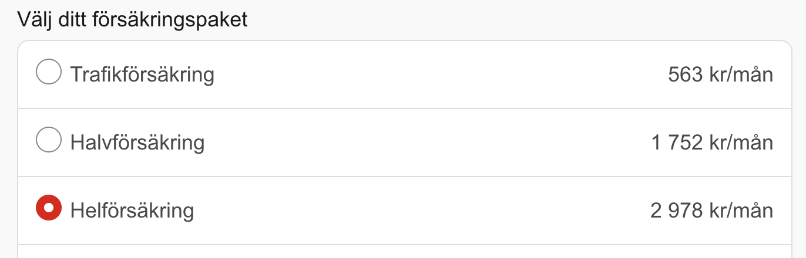
Task: Choose the cheapest insurance package radio
Action: pyautogui.click(x=49, y=73)
